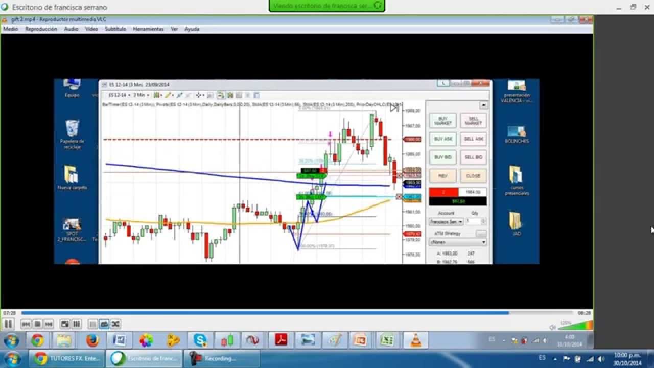Open Adobe Reader from the remote taskbar

[282, 340]
